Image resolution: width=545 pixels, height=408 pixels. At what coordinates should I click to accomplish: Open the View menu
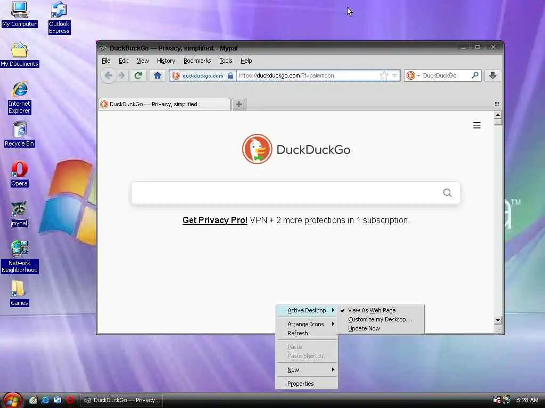click(x=143, y=61)
